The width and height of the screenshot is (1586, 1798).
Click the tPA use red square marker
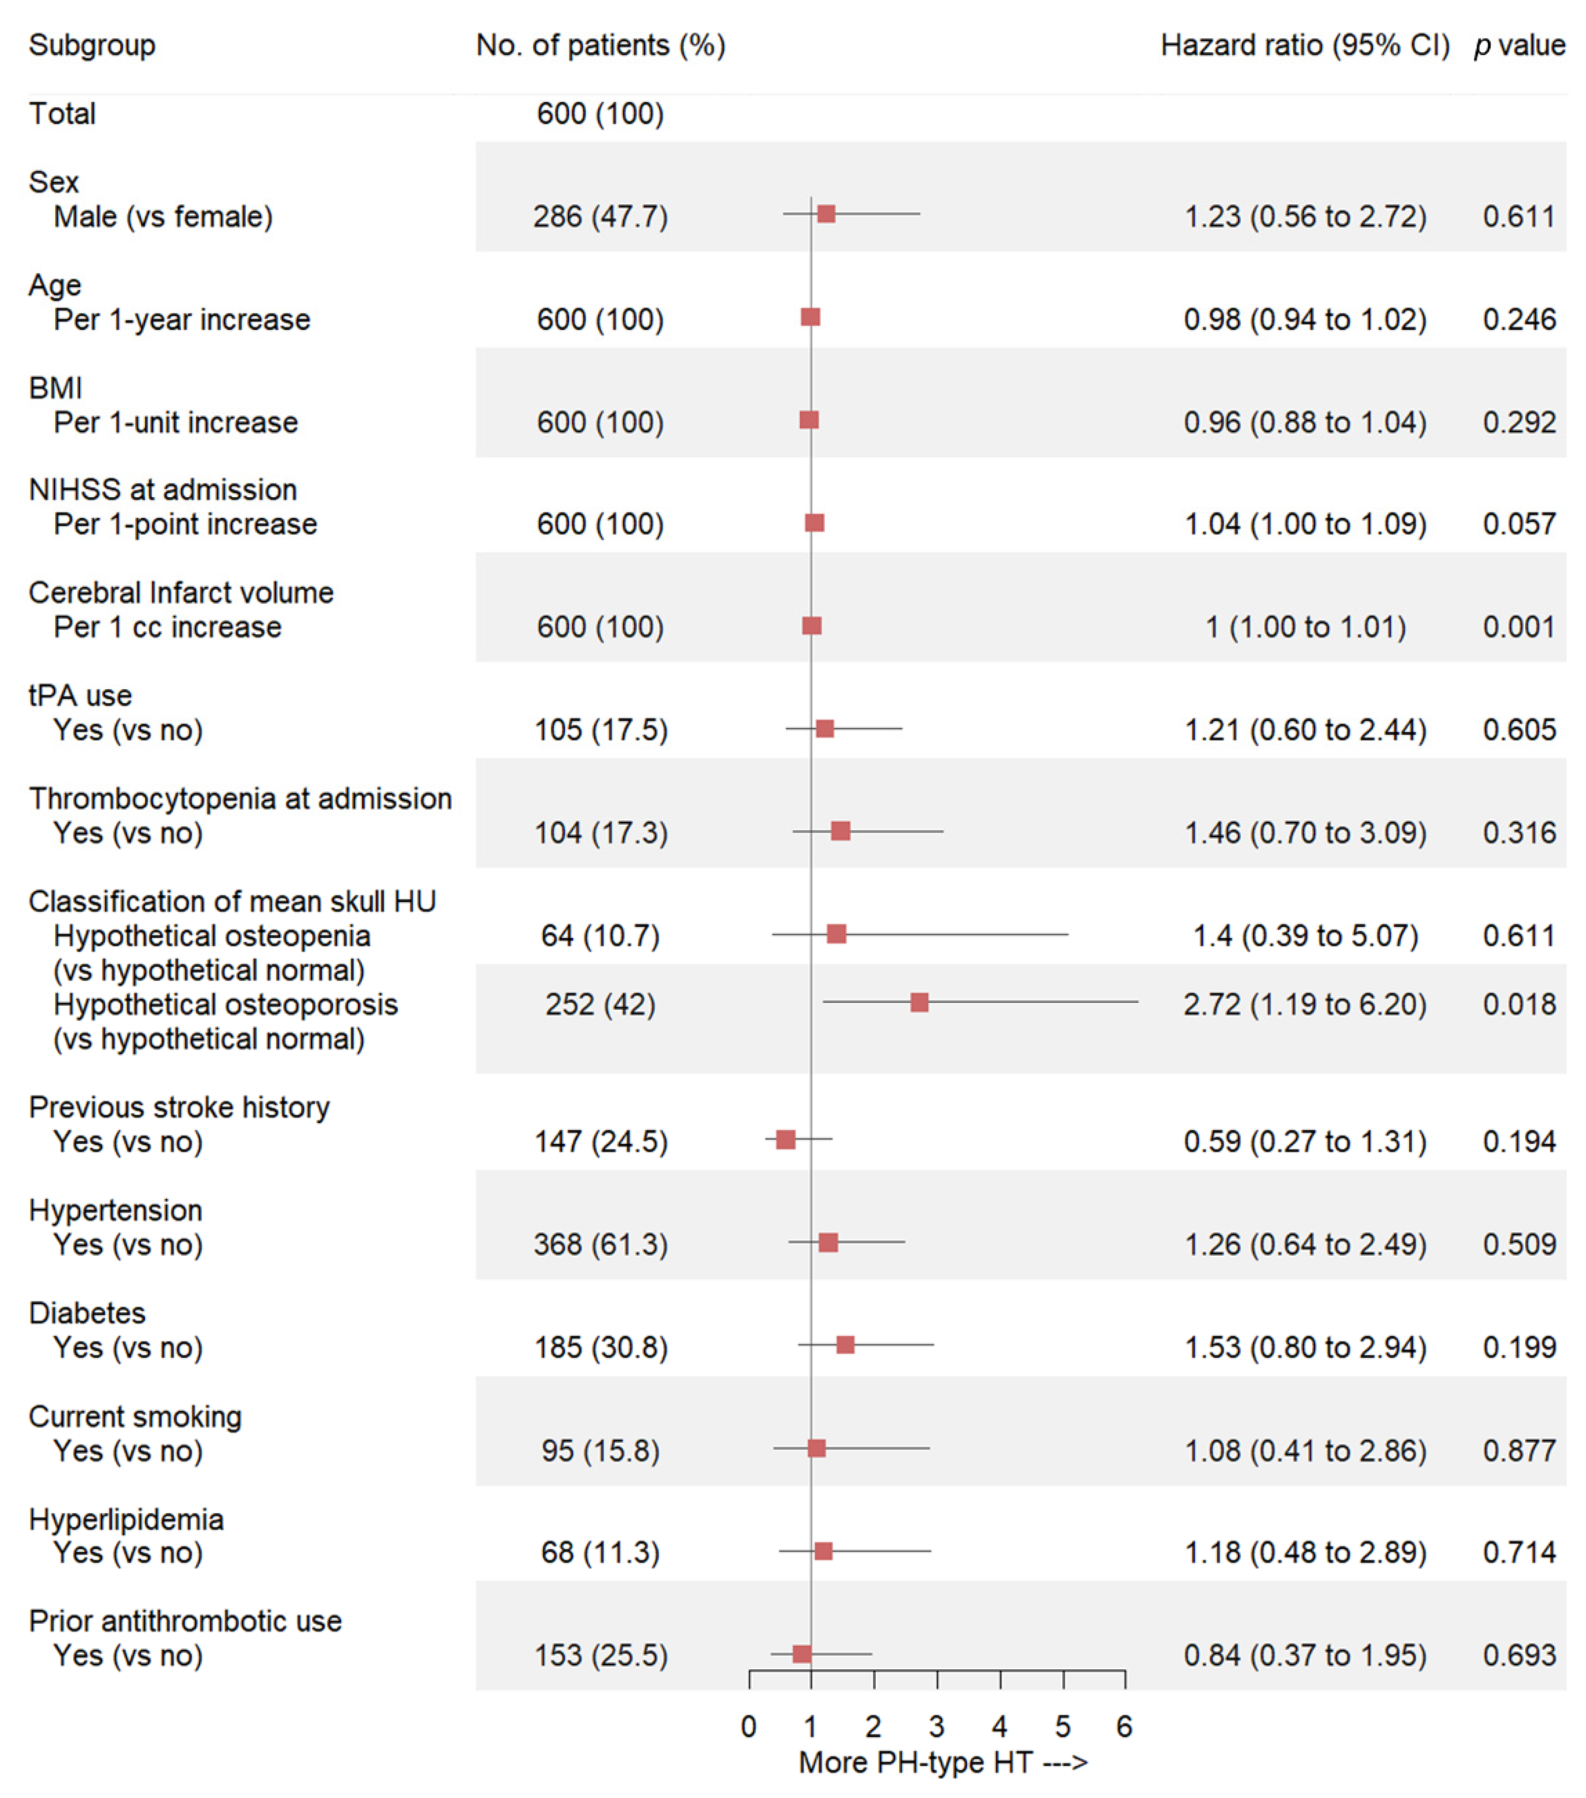(x=825, y=728)
